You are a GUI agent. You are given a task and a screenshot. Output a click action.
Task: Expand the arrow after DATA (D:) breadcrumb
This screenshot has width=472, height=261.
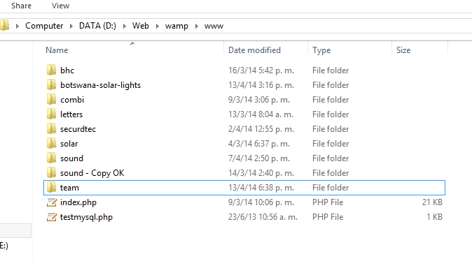point(125,26)
